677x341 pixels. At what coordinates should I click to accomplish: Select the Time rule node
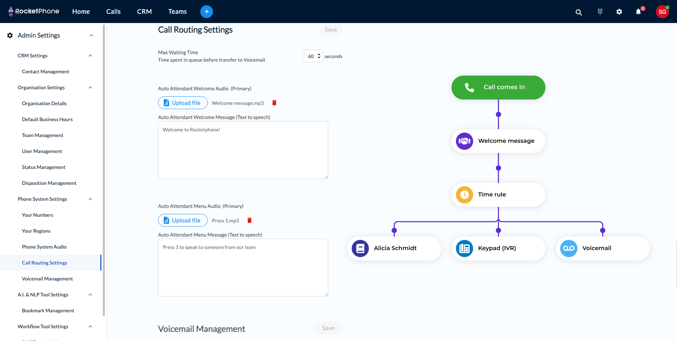pyautogui.click(x=498, y=194)
